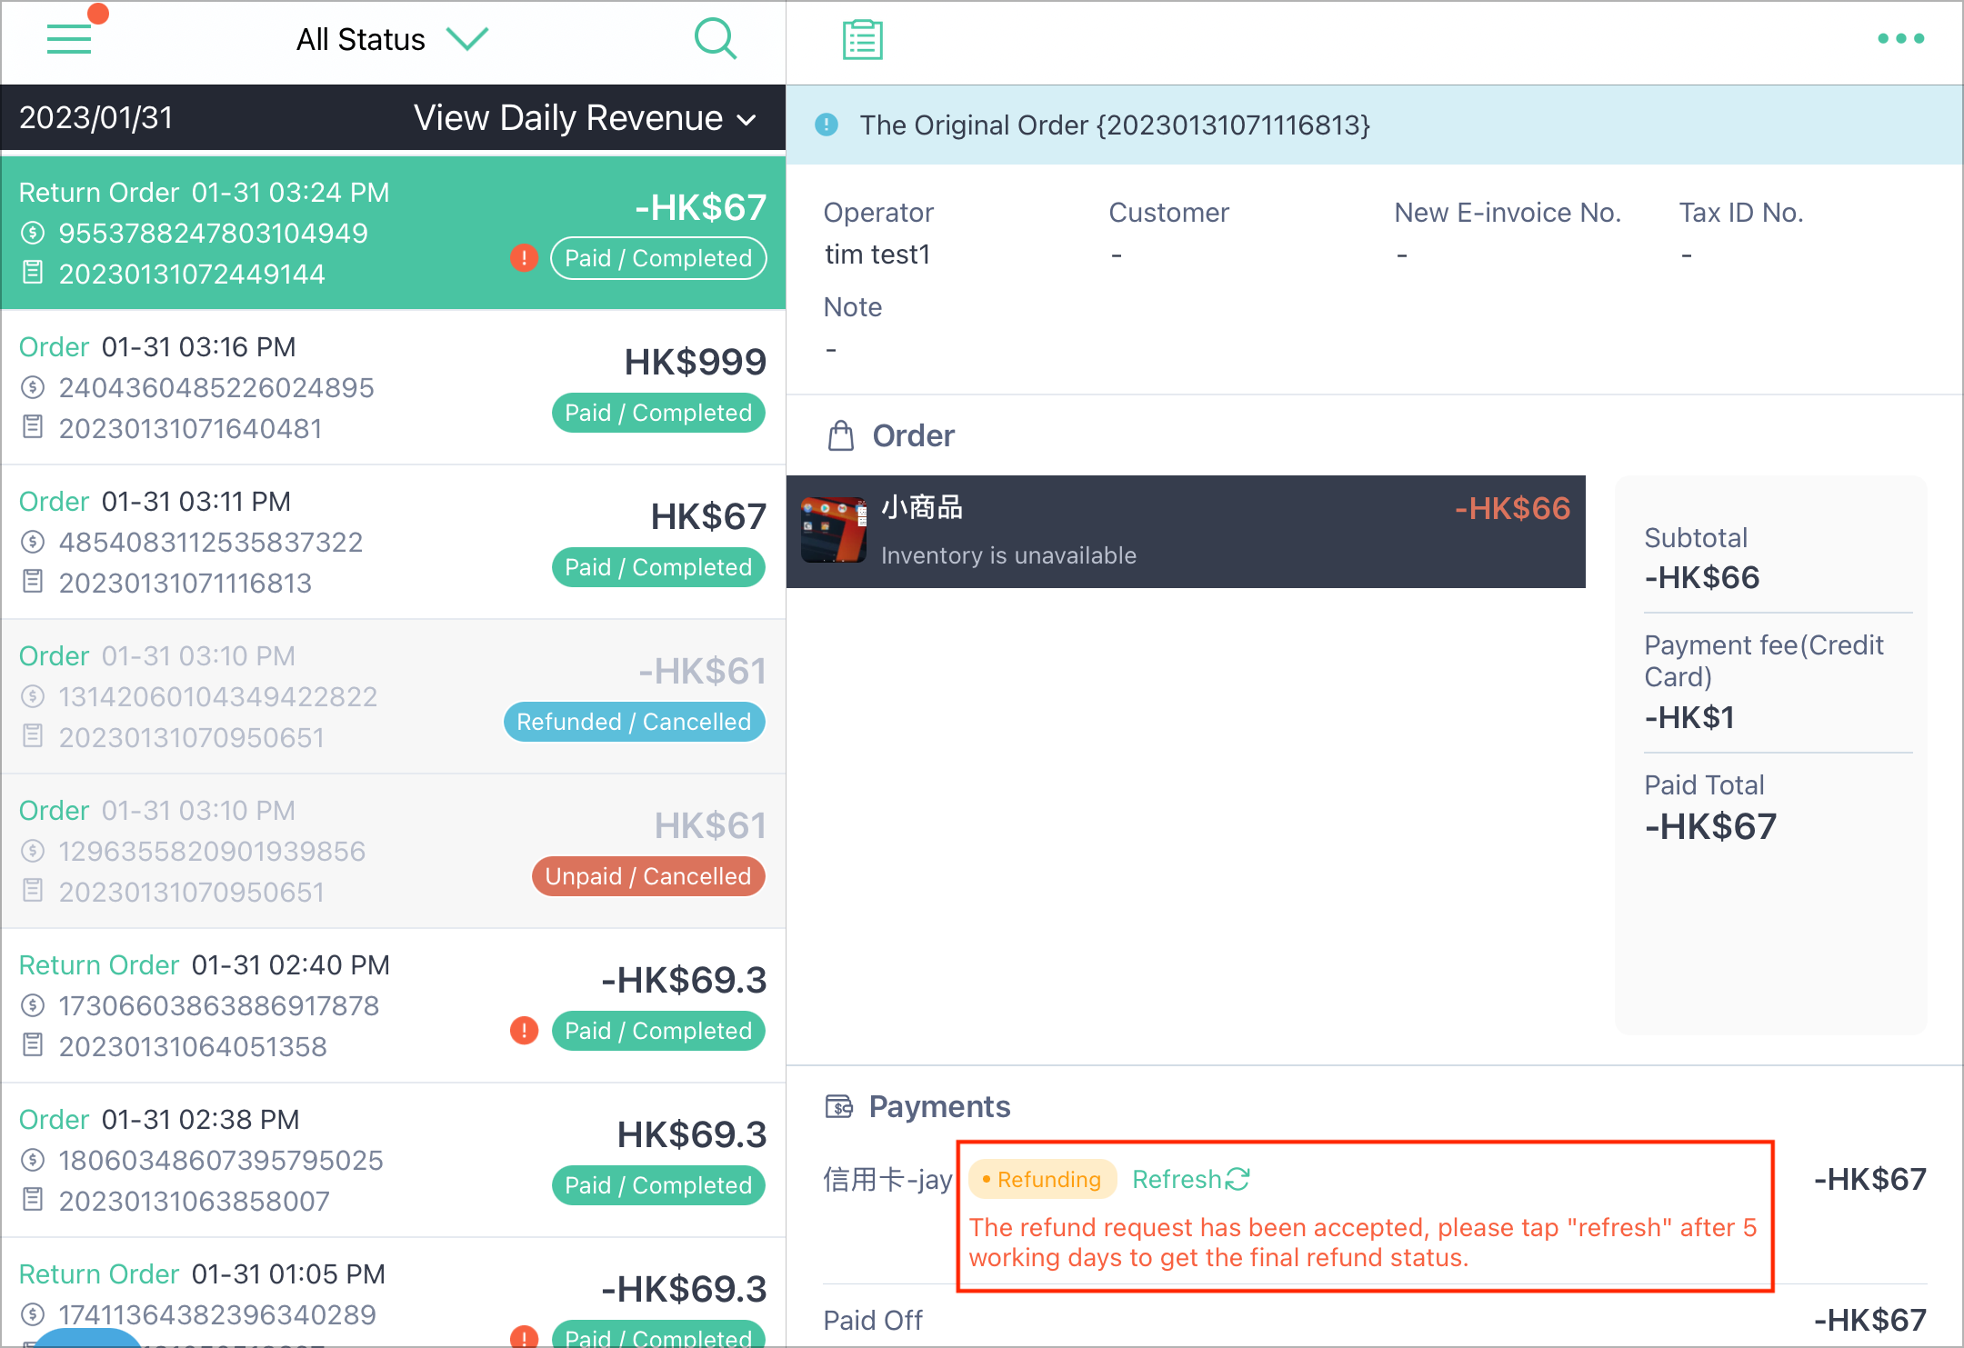This screenshot has width=1964, height=1348.
Task: Open the order list clipboard icon
Action: (x=862, y=39)
